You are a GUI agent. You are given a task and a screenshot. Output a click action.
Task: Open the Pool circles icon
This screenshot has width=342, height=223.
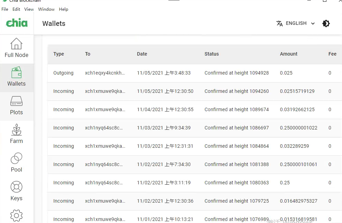pos(16,158)
